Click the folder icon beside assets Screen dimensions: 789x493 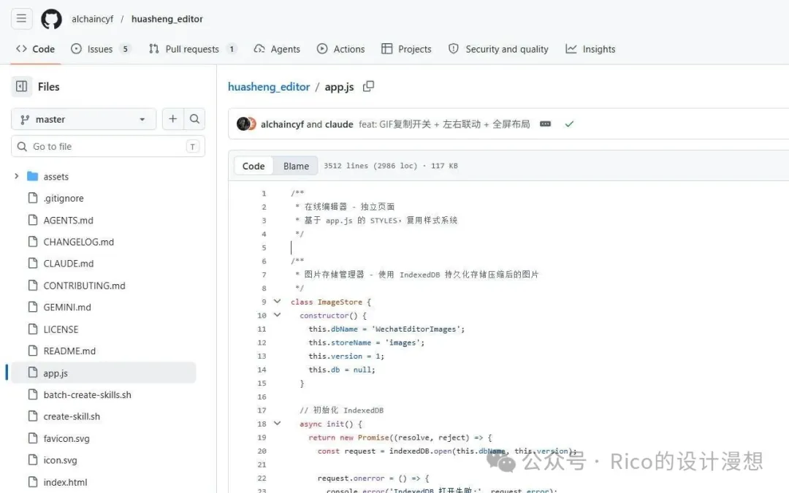pos(33,176)
